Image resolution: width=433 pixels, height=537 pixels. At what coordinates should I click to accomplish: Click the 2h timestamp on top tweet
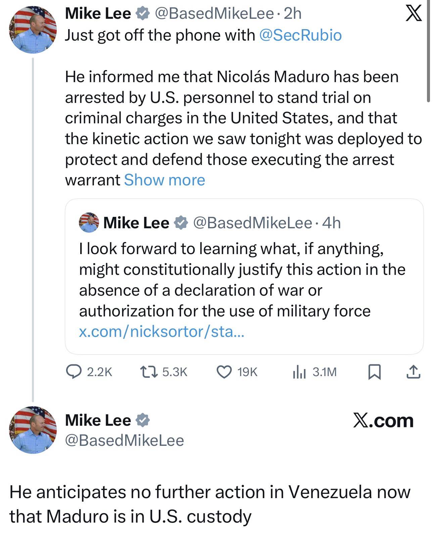coord(292,14)
